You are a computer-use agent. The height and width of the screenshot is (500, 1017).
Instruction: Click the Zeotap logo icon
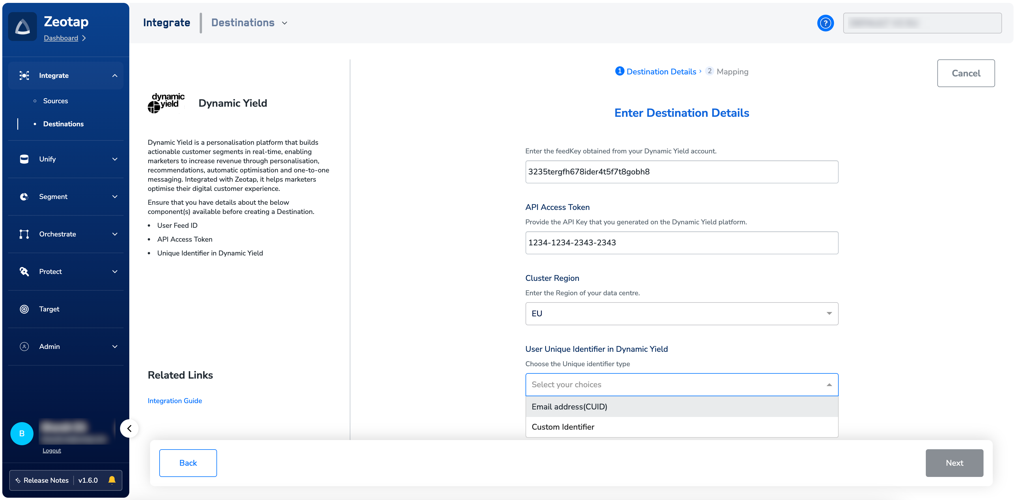coord(23,27)
